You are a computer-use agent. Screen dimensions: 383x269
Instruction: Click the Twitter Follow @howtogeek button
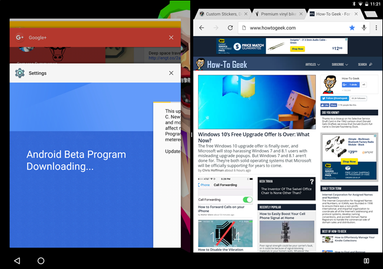point(335,98)
